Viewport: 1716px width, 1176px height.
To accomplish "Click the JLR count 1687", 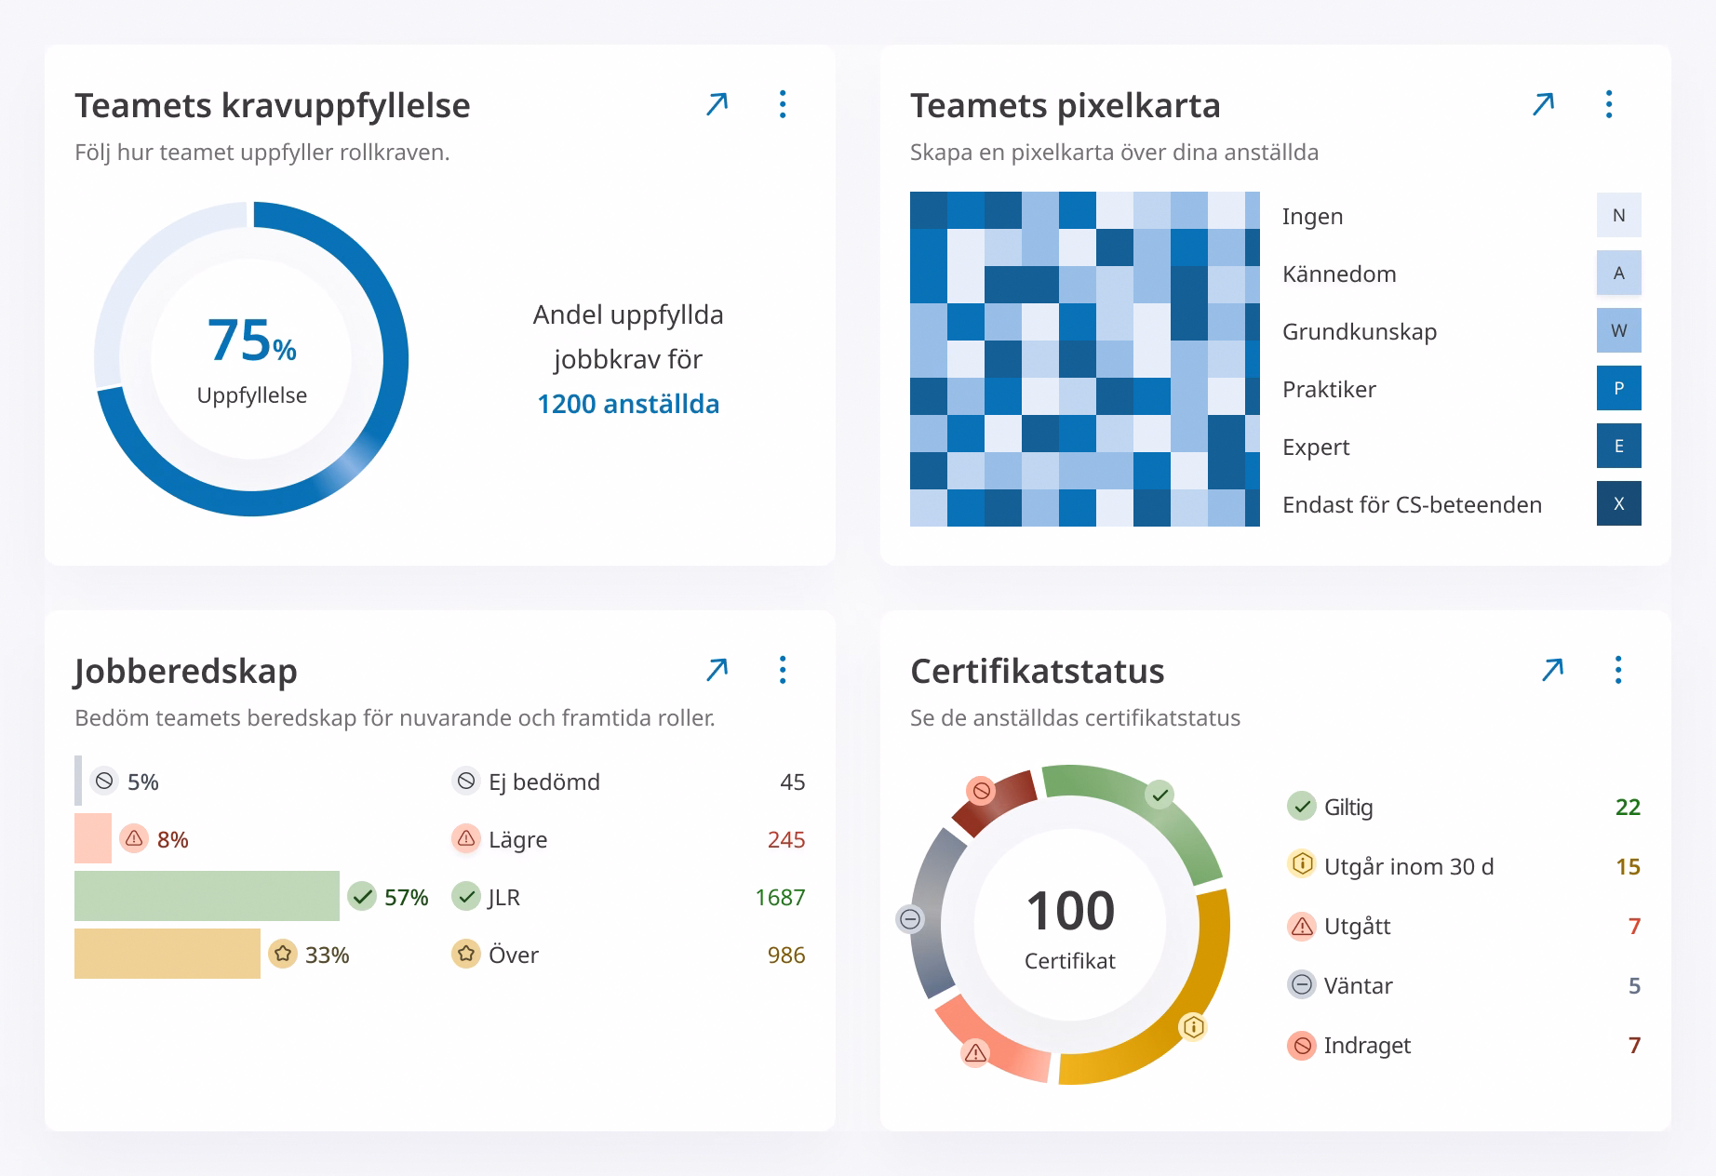I will click(x=780, y=897).
